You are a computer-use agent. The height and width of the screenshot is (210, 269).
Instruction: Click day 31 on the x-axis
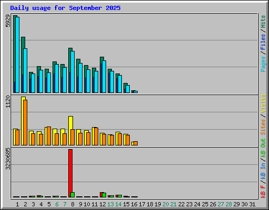pyautogui.click(x=252, y=204)
